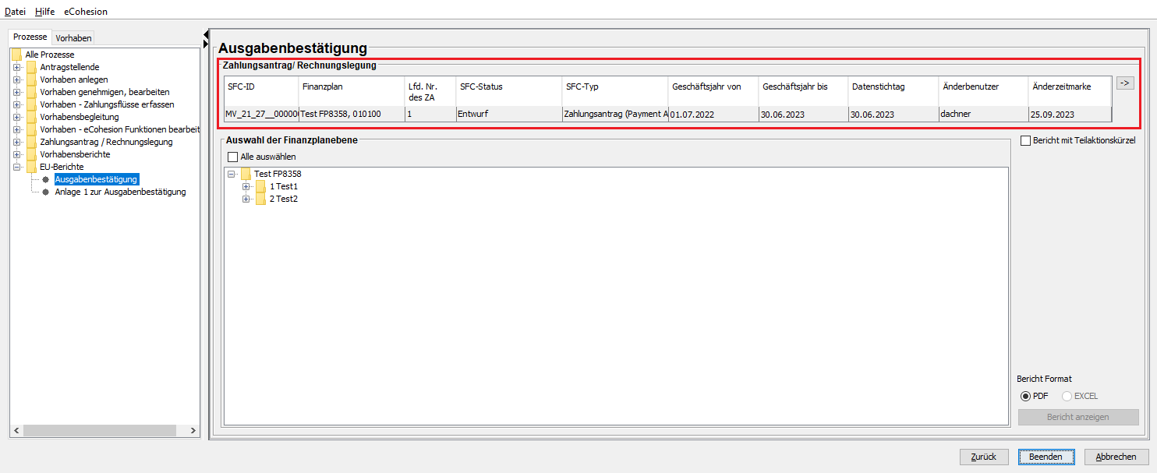Click the Antragstellende folder icon
This screenshot has height=473, width=1157.
pyautogui.click(x=31, y=67)
